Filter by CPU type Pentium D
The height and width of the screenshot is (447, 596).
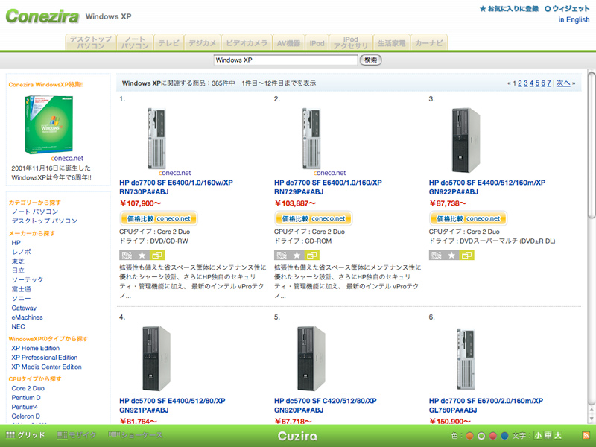tap(26, 398)
